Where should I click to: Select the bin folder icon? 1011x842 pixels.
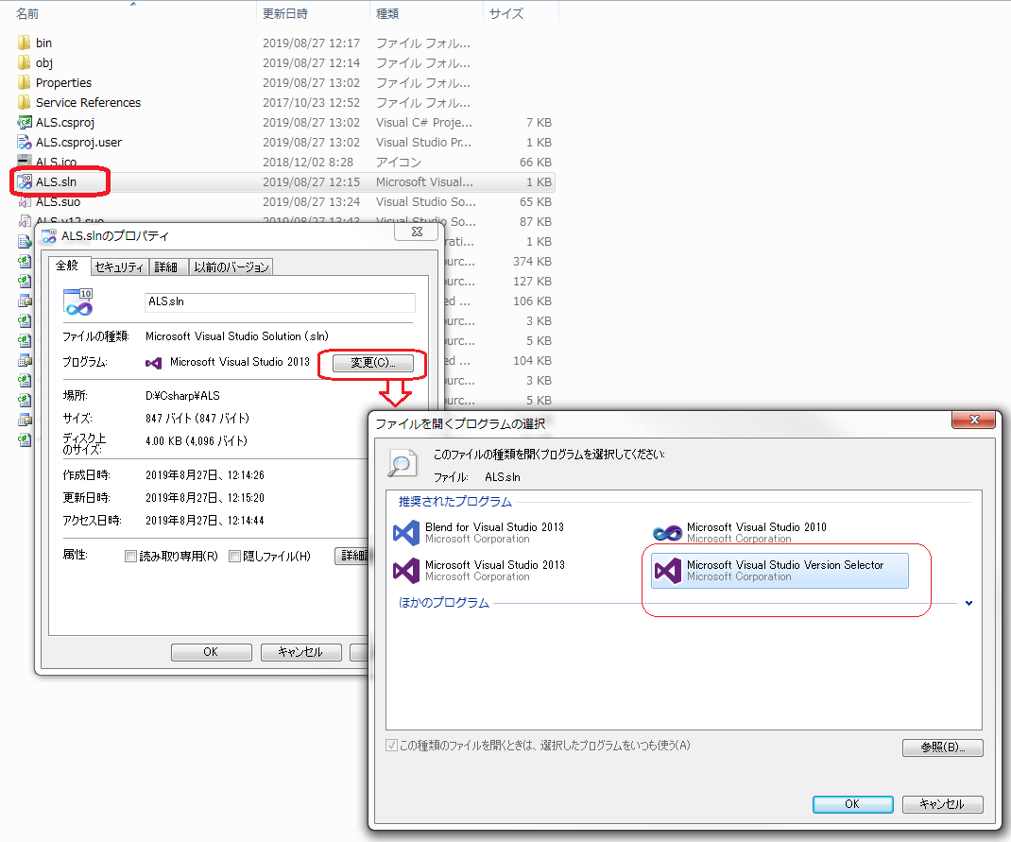coord(24,43)
